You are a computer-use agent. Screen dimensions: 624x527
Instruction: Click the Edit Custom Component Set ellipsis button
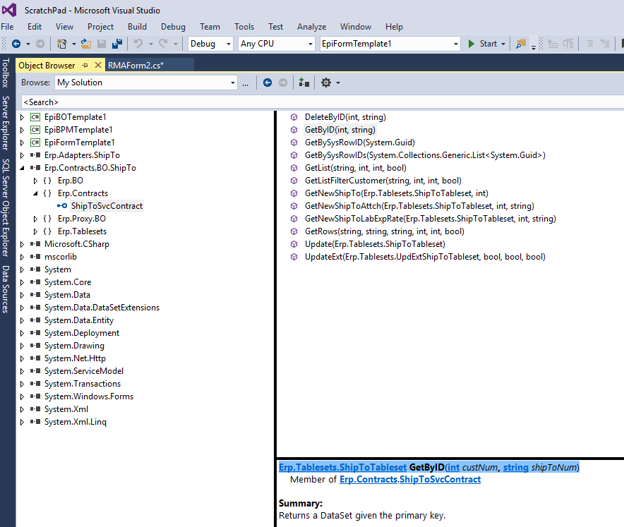(246, 83)
